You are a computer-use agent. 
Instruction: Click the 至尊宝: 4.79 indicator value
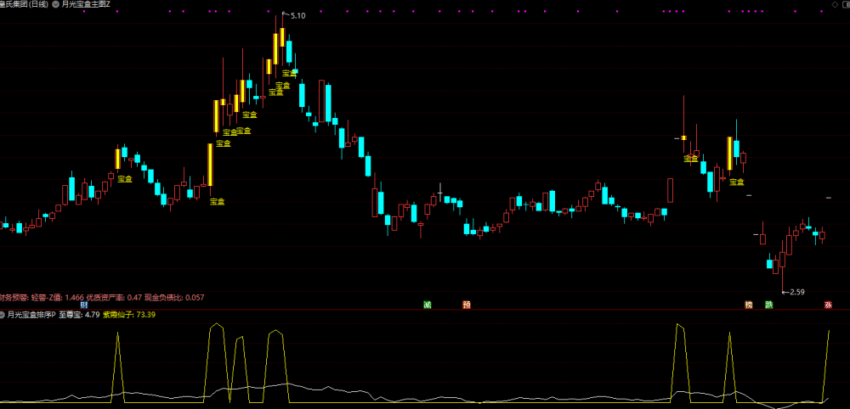79,314
